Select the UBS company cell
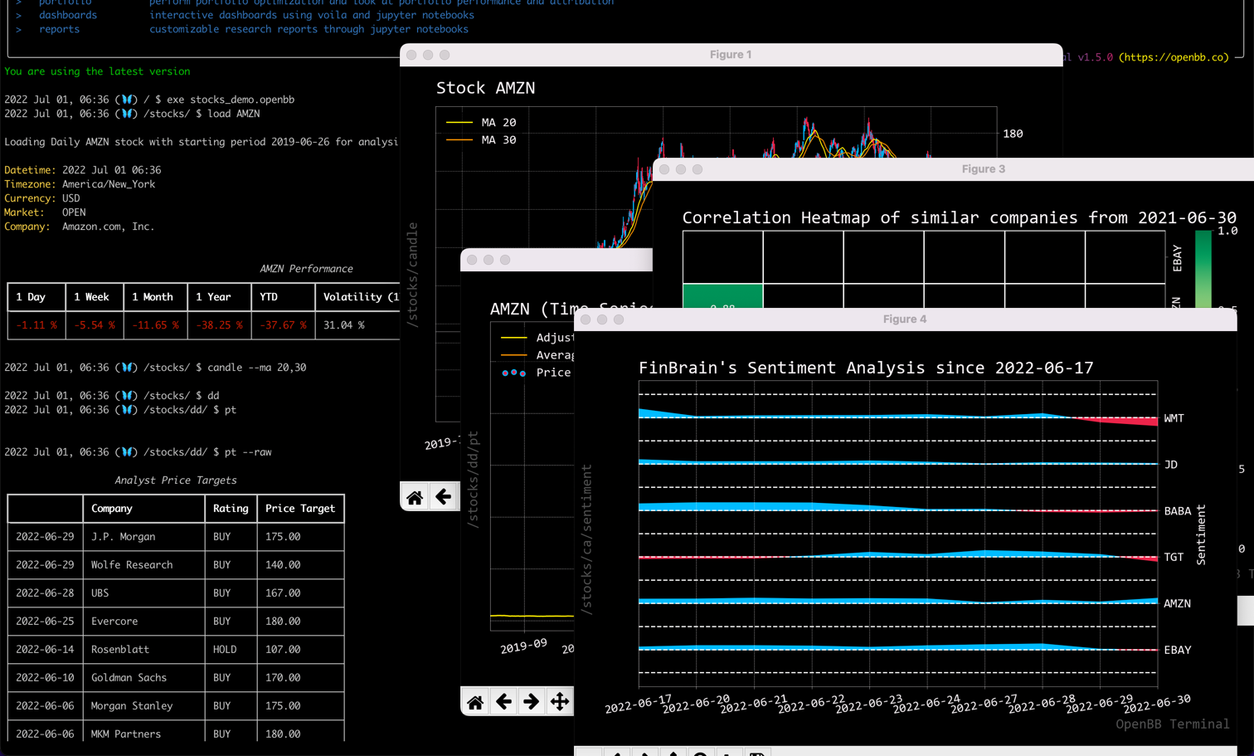This screenshot has height=756, width=1254. 143,593
